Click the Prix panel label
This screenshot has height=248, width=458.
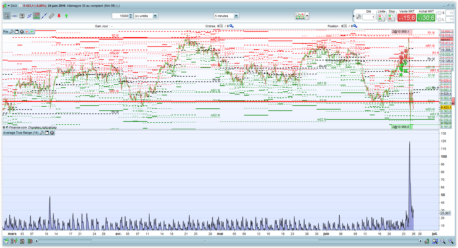coord(6,31)
